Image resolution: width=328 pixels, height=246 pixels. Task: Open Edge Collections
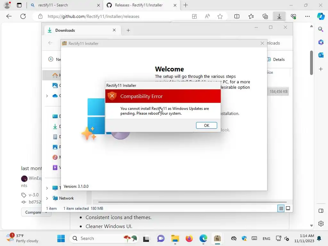(265, 16)
